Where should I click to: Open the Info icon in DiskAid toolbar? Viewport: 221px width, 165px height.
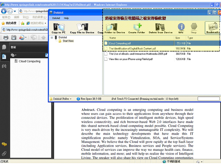pos(181,28)
